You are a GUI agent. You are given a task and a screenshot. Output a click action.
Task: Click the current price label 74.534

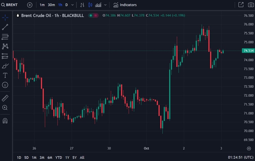(x=248, y=51)
